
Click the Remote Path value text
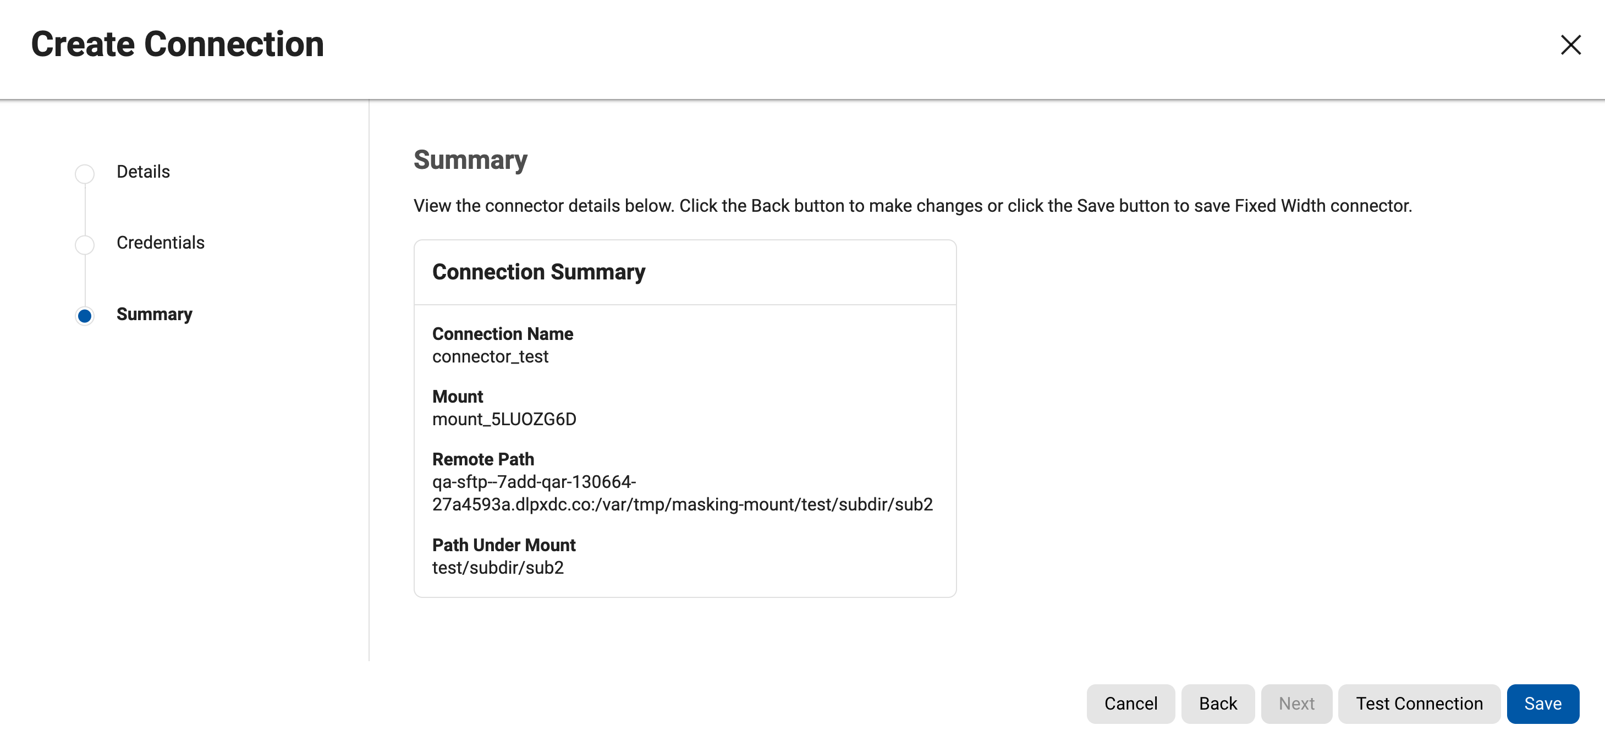point(681,493)
